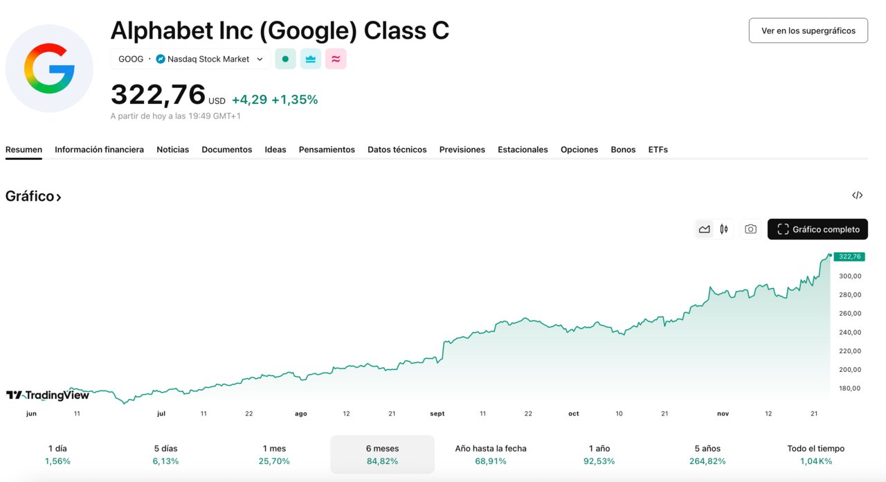Click the Google G logo
Screen dimensions: 886x482
tap(49, 68)
